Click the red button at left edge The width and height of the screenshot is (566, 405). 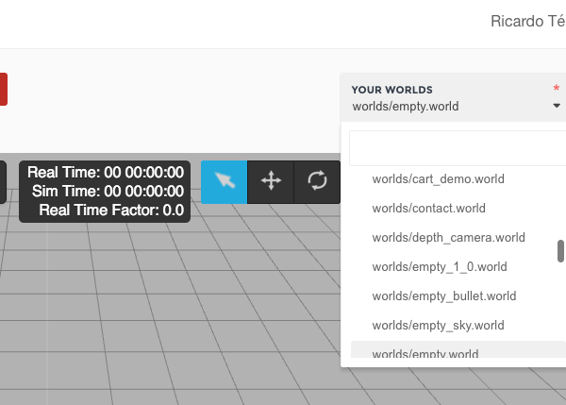3,90
